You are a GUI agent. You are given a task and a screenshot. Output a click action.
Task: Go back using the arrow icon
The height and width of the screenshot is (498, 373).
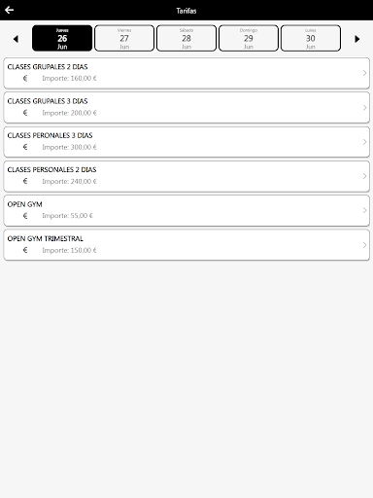(9, 10)
